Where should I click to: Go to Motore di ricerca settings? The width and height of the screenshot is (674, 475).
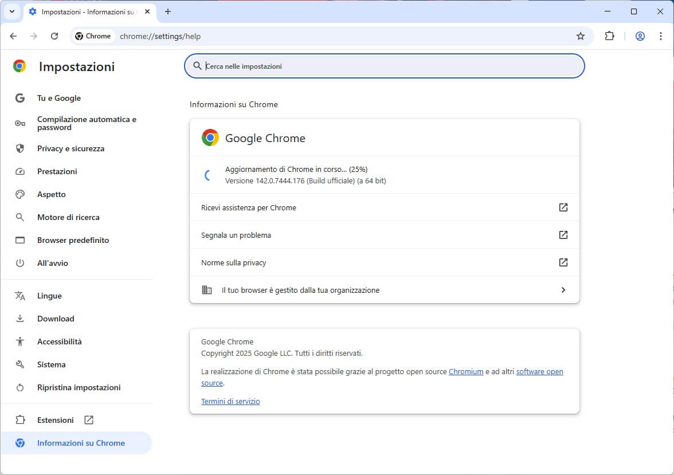[x=68, y=217]
